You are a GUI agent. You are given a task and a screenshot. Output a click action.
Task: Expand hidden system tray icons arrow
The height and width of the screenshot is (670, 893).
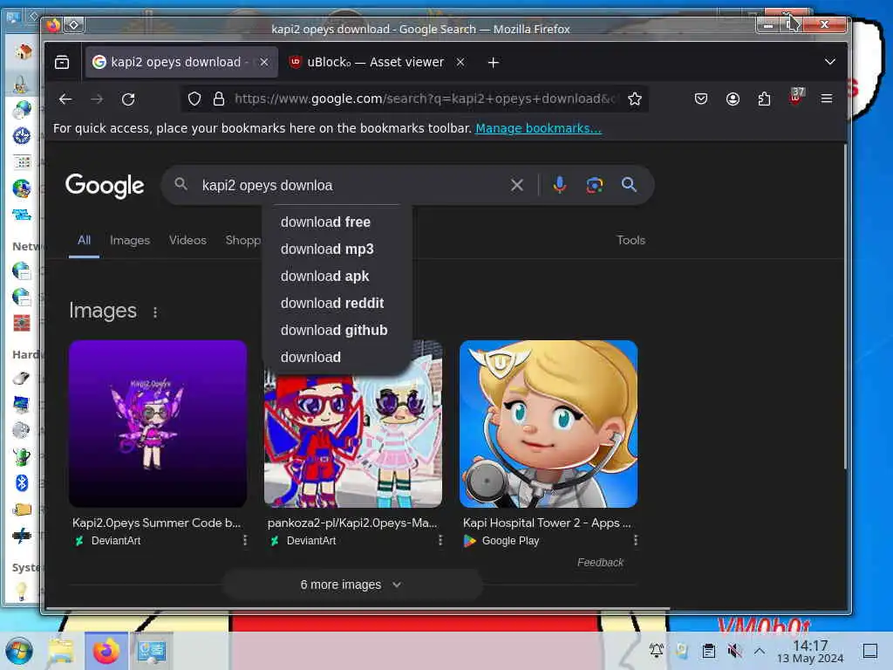(760, 650)
